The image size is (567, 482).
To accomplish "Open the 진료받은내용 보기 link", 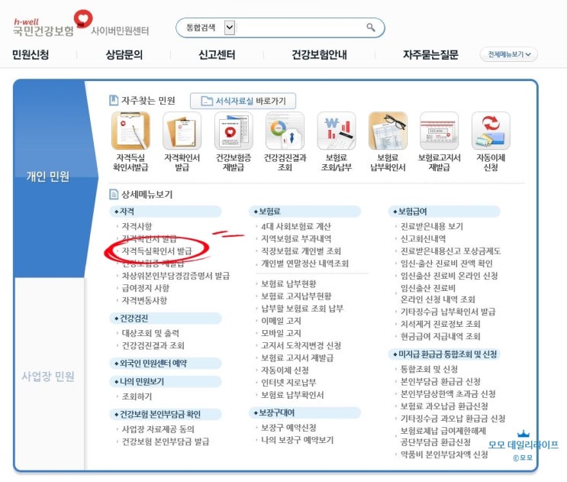I will (x=432, y=226).
